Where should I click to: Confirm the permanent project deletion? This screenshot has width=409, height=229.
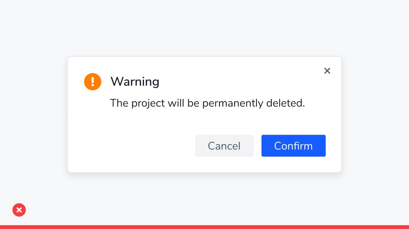pyautogui.click(x=293, y=146)
